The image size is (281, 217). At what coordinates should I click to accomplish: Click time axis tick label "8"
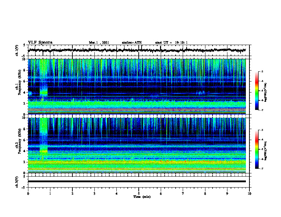click(x=205, y=194)
